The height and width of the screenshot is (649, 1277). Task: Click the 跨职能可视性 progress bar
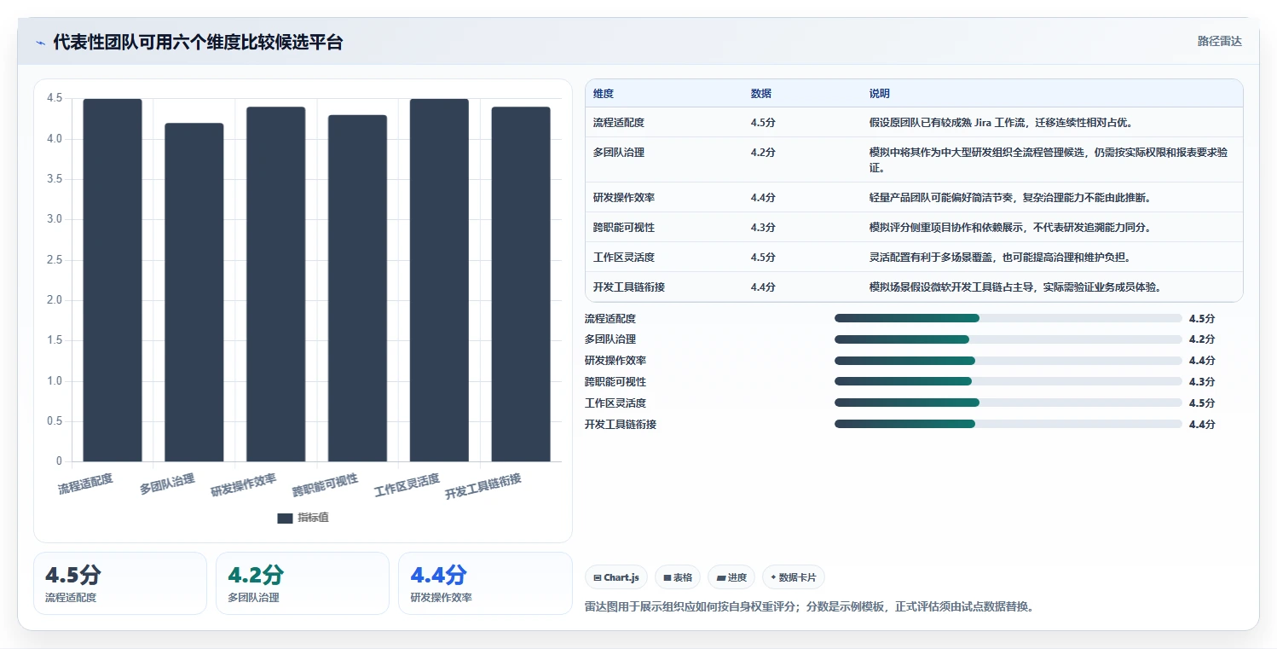click(1008, 381)
